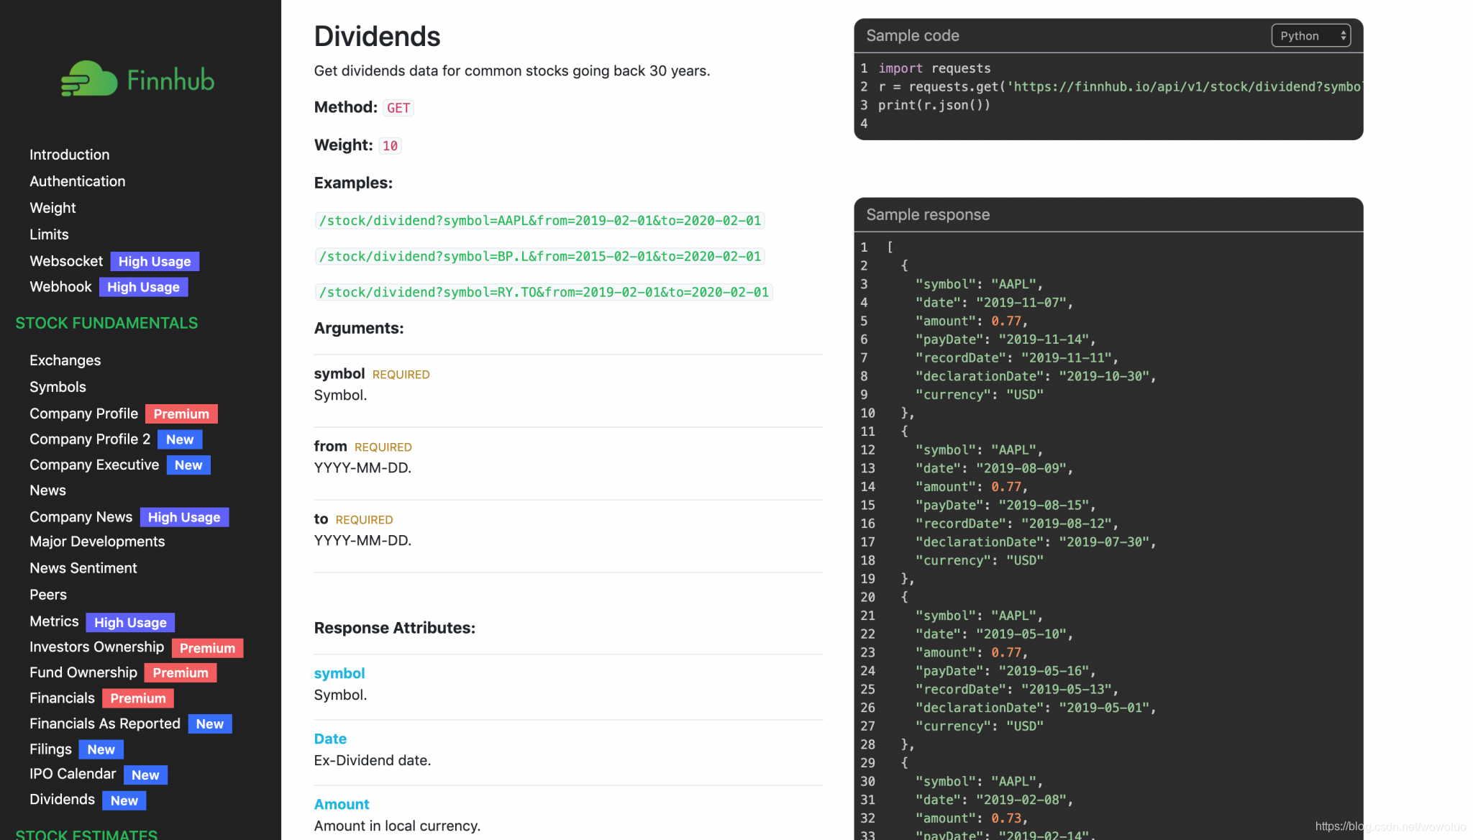Click the Premium badge beside Investors Ownership
This screenshot has height=840, width=1473.
207,648
